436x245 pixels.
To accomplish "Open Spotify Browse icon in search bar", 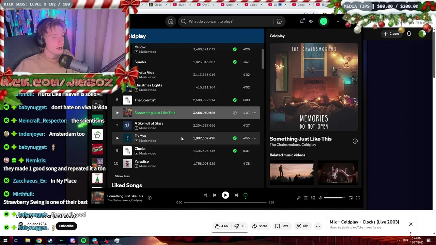I will click(x=279, y=21).
